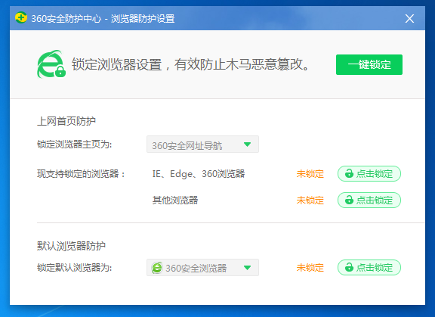Screen dimensions: 435x317
Task: Click the IE browser lock icon
Action: [51, 64]
